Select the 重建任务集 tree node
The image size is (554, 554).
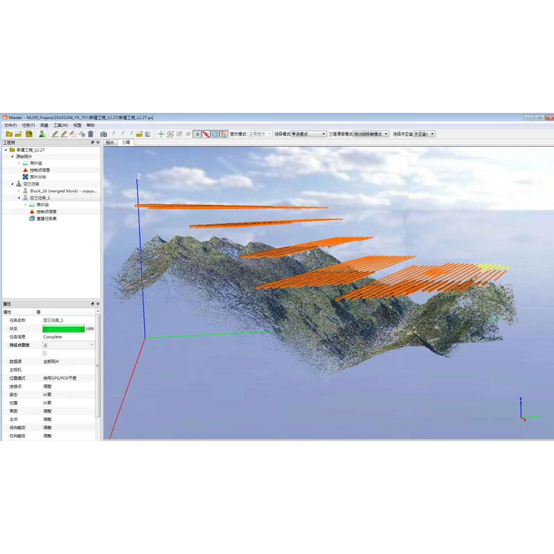pos(46,218)
